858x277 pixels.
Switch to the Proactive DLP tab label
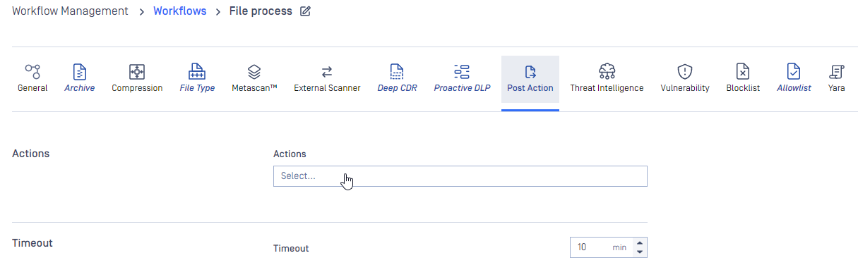[462, 88]
